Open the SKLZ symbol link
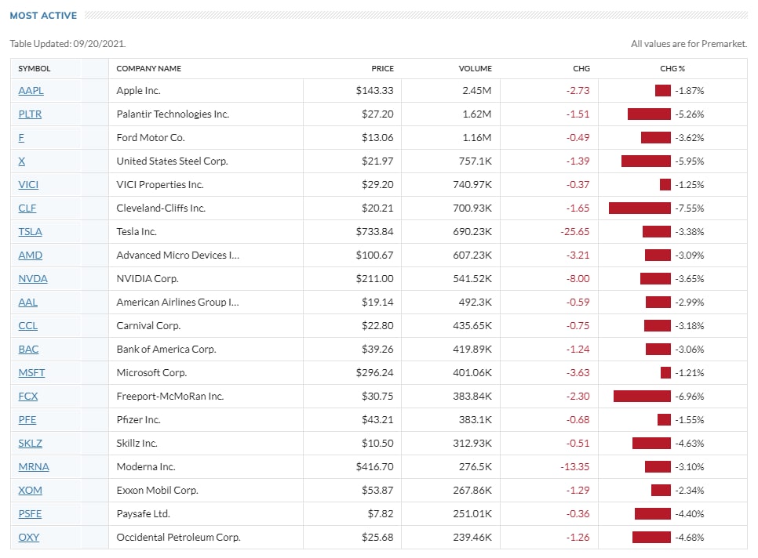This screenshot has width=758, height=558. pyautogui.click(x=31, y=443)
